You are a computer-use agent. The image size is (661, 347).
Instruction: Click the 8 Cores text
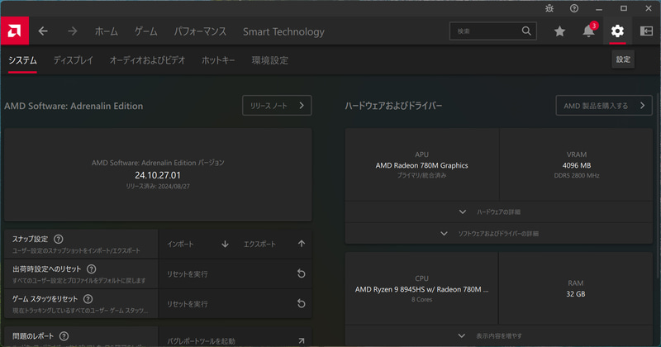(x=421, y=299)
